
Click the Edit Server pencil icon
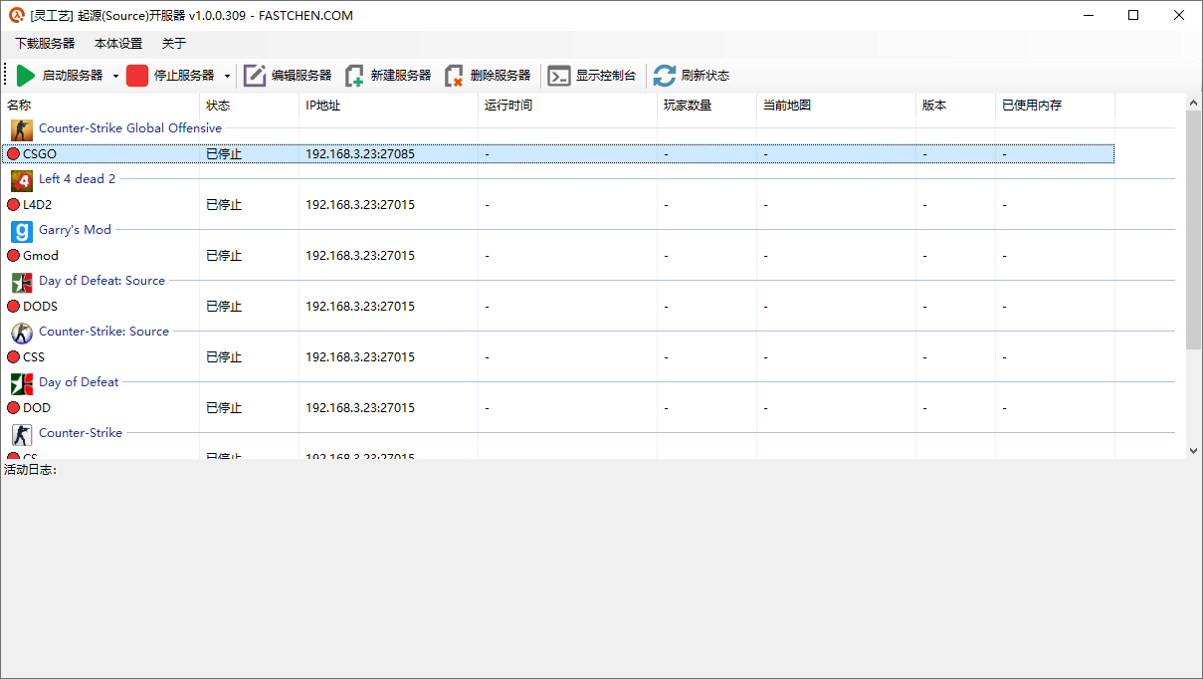tap(255, 76)
